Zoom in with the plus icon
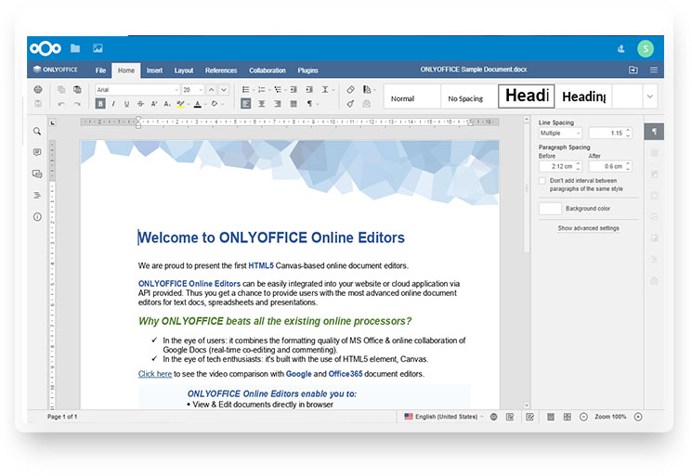 (638, 417)
